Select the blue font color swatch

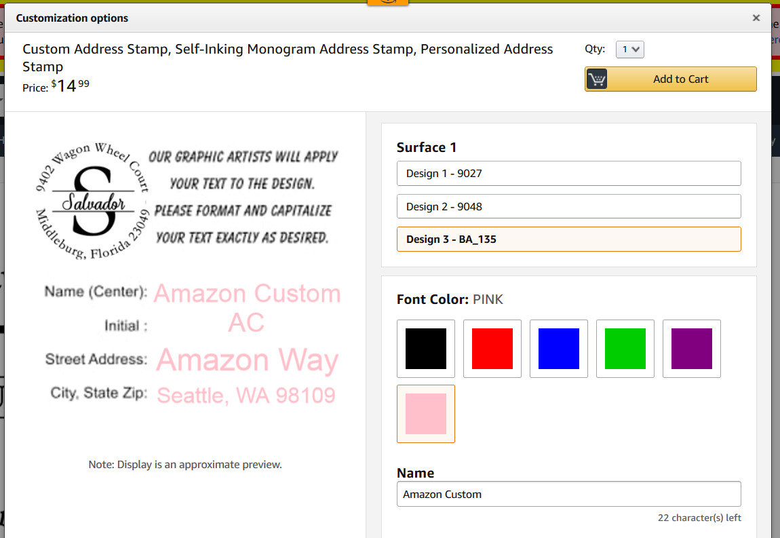point(559,349)
